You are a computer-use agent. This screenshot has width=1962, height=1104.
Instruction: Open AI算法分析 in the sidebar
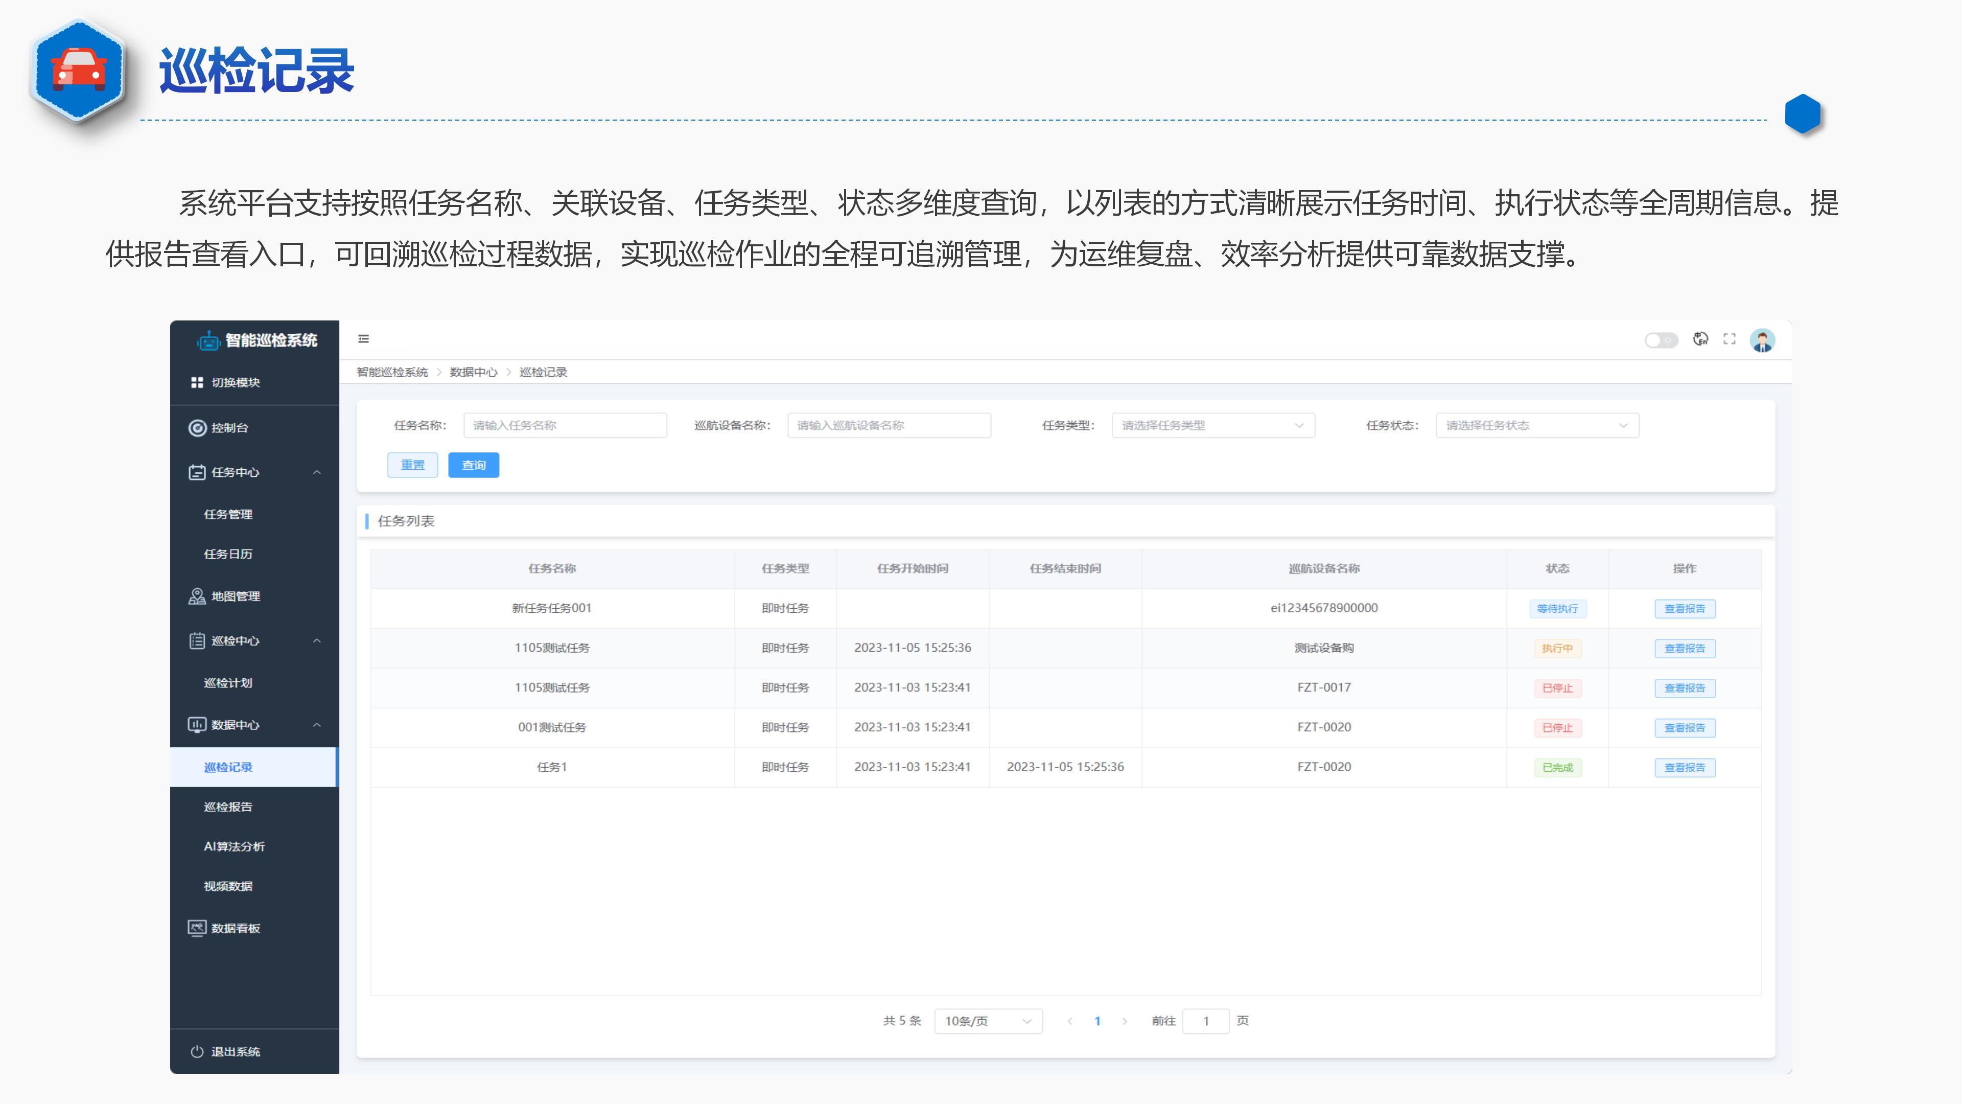point(235,846)
